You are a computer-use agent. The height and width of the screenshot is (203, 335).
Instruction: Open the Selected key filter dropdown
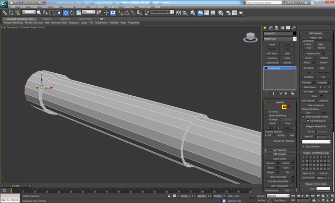click(x=278, y=196)
